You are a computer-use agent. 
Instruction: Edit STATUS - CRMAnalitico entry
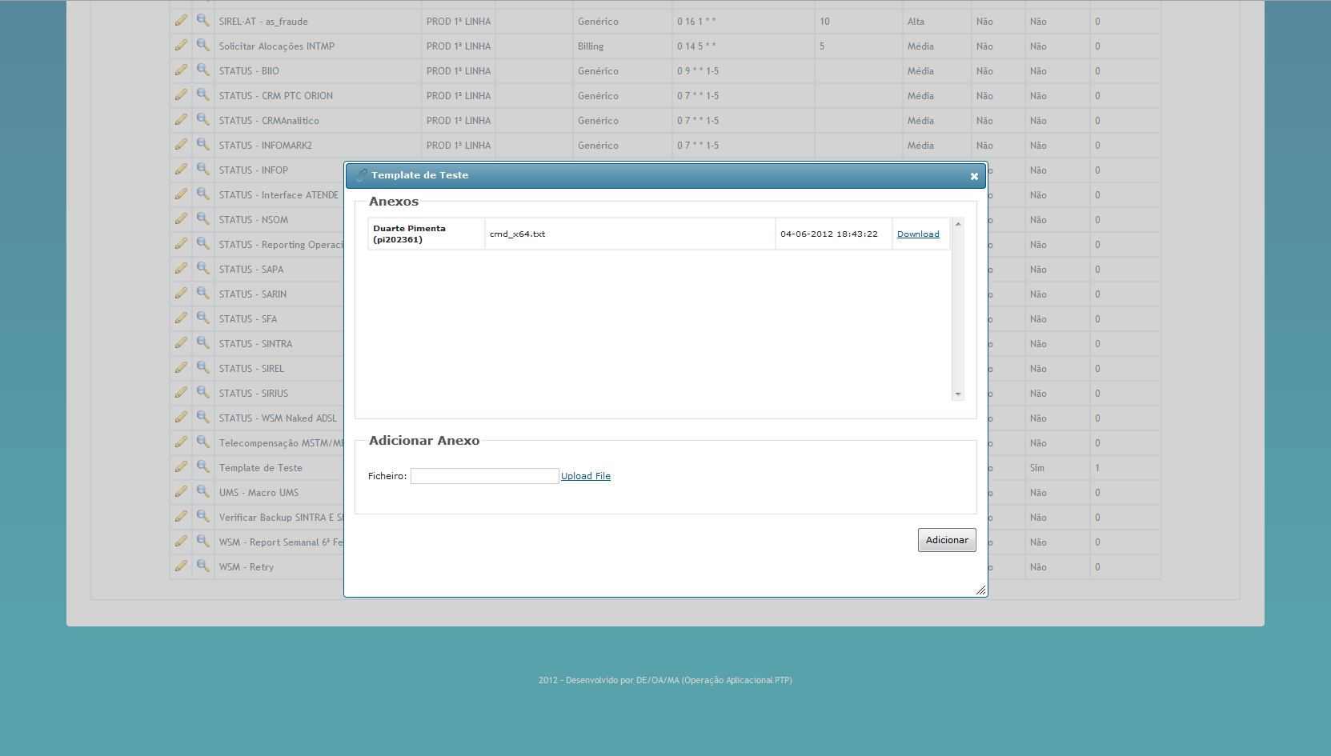[x=181, y=120]
